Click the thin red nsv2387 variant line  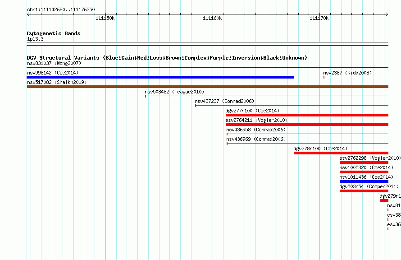(x=356, y=77)
